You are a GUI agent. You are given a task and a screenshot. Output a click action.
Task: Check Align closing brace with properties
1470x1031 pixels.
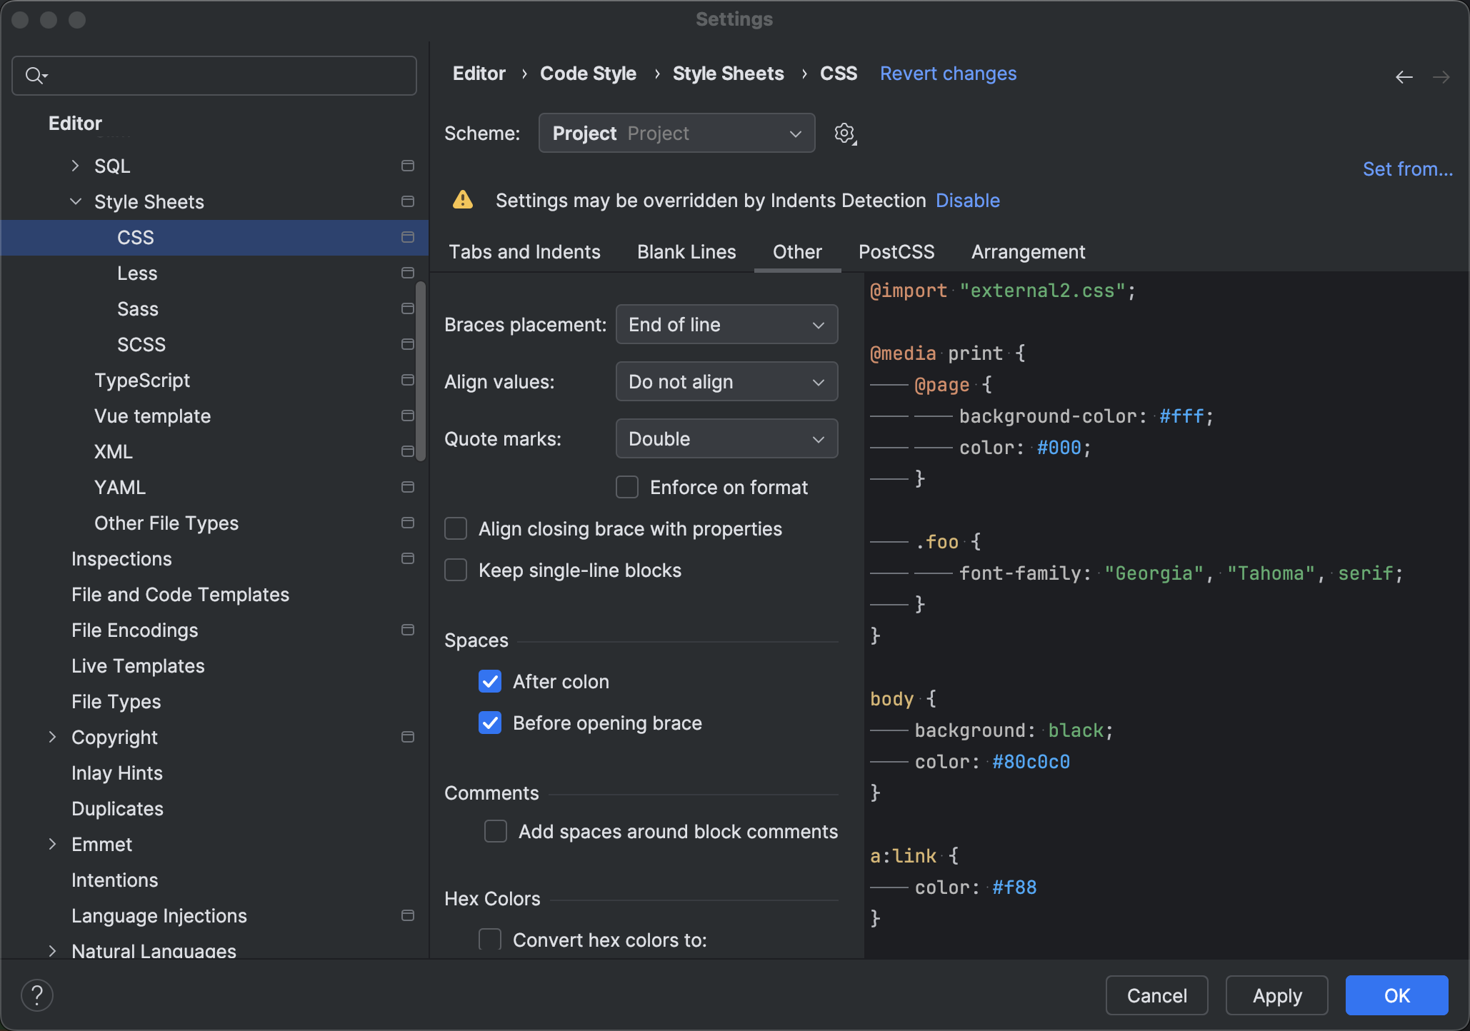(x=456, y=528)
